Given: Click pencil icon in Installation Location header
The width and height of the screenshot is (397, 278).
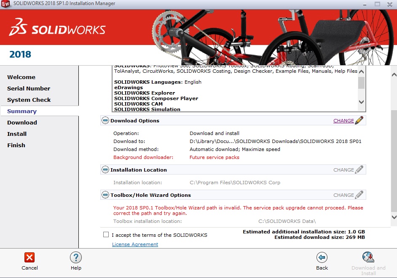Looking at the screenshot, I should point(359,169).
